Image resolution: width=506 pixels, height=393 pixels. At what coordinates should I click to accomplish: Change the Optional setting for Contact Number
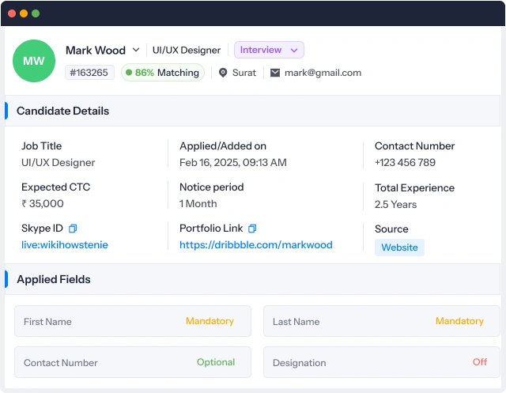coord(216,362)
